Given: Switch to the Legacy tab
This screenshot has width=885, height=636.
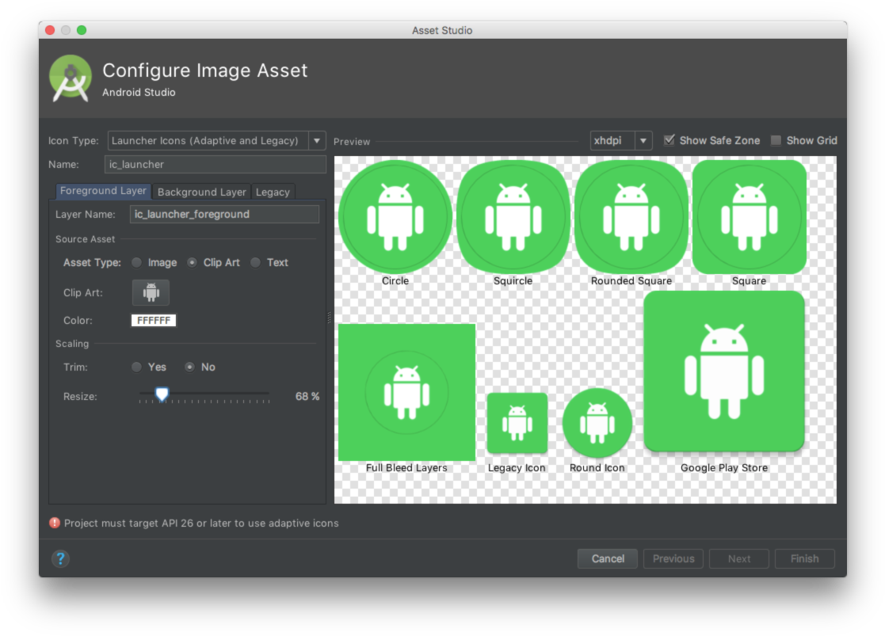Looking at the screenshot, I should tap(273, 192).
